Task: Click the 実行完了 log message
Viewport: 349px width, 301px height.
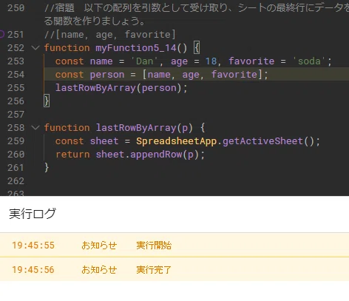Action: coord(154,270)
